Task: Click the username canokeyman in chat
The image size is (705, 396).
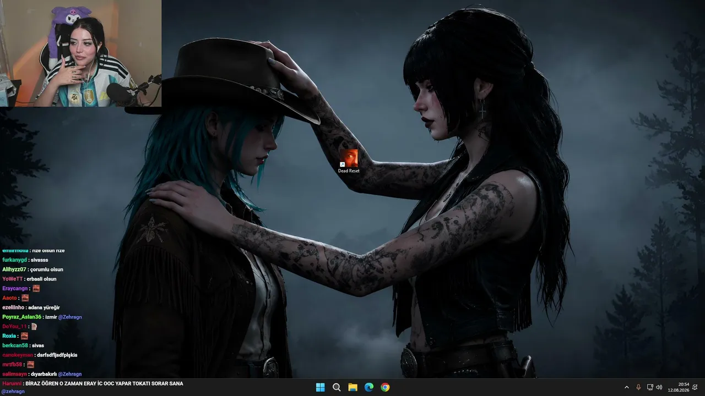Action: click(18, 355)
